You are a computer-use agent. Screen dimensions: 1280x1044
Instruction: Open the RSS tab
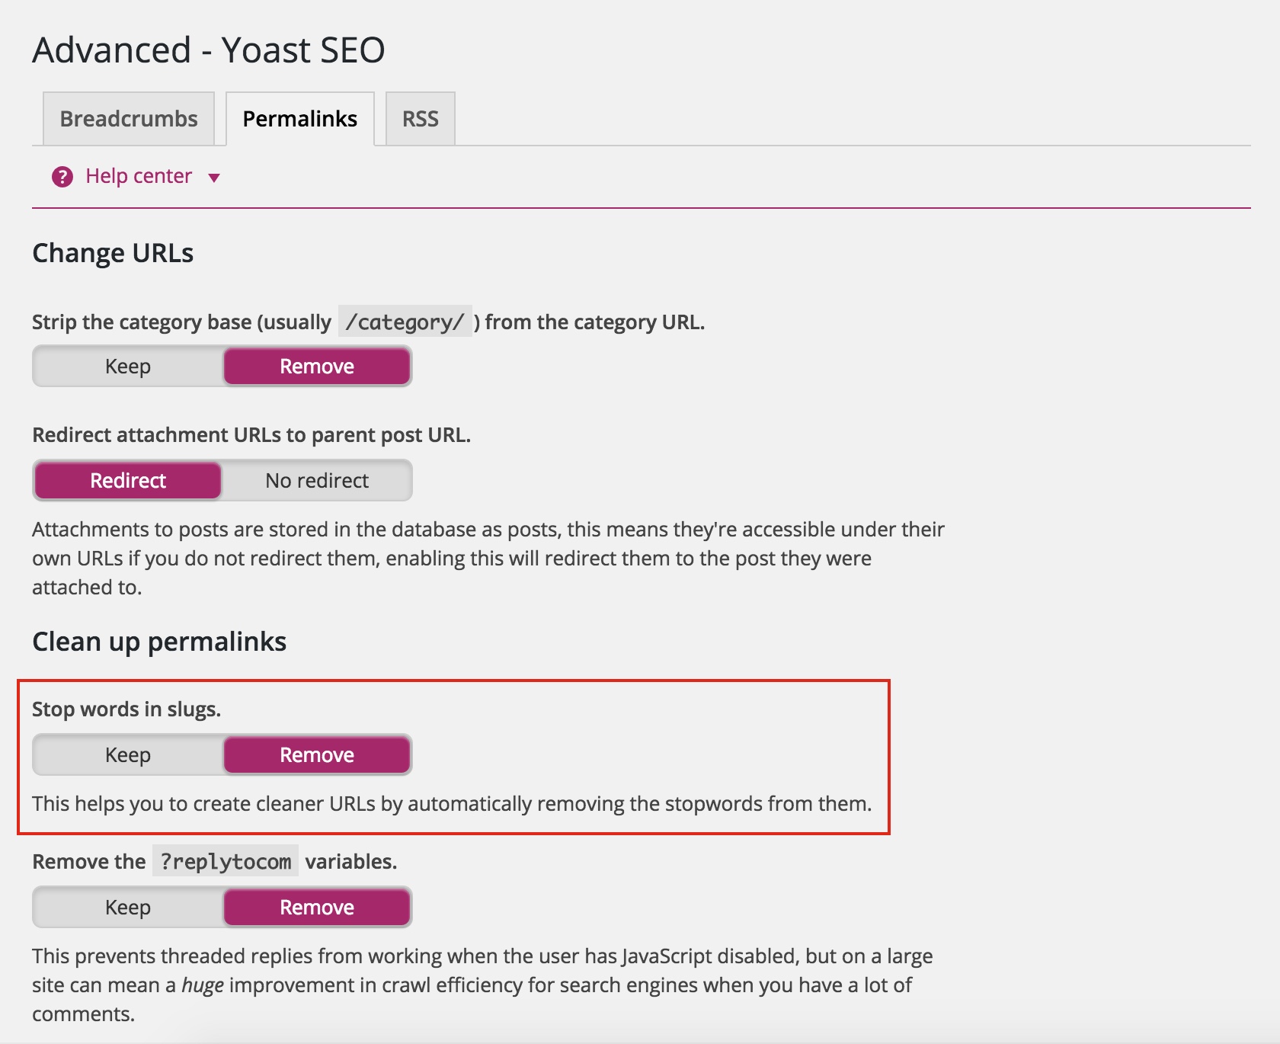click(x=421, y=119)
